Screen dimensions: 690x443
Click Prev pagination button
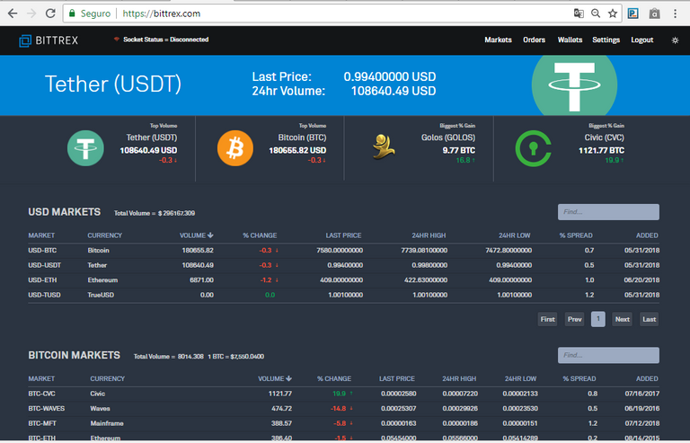coord(574,319)
